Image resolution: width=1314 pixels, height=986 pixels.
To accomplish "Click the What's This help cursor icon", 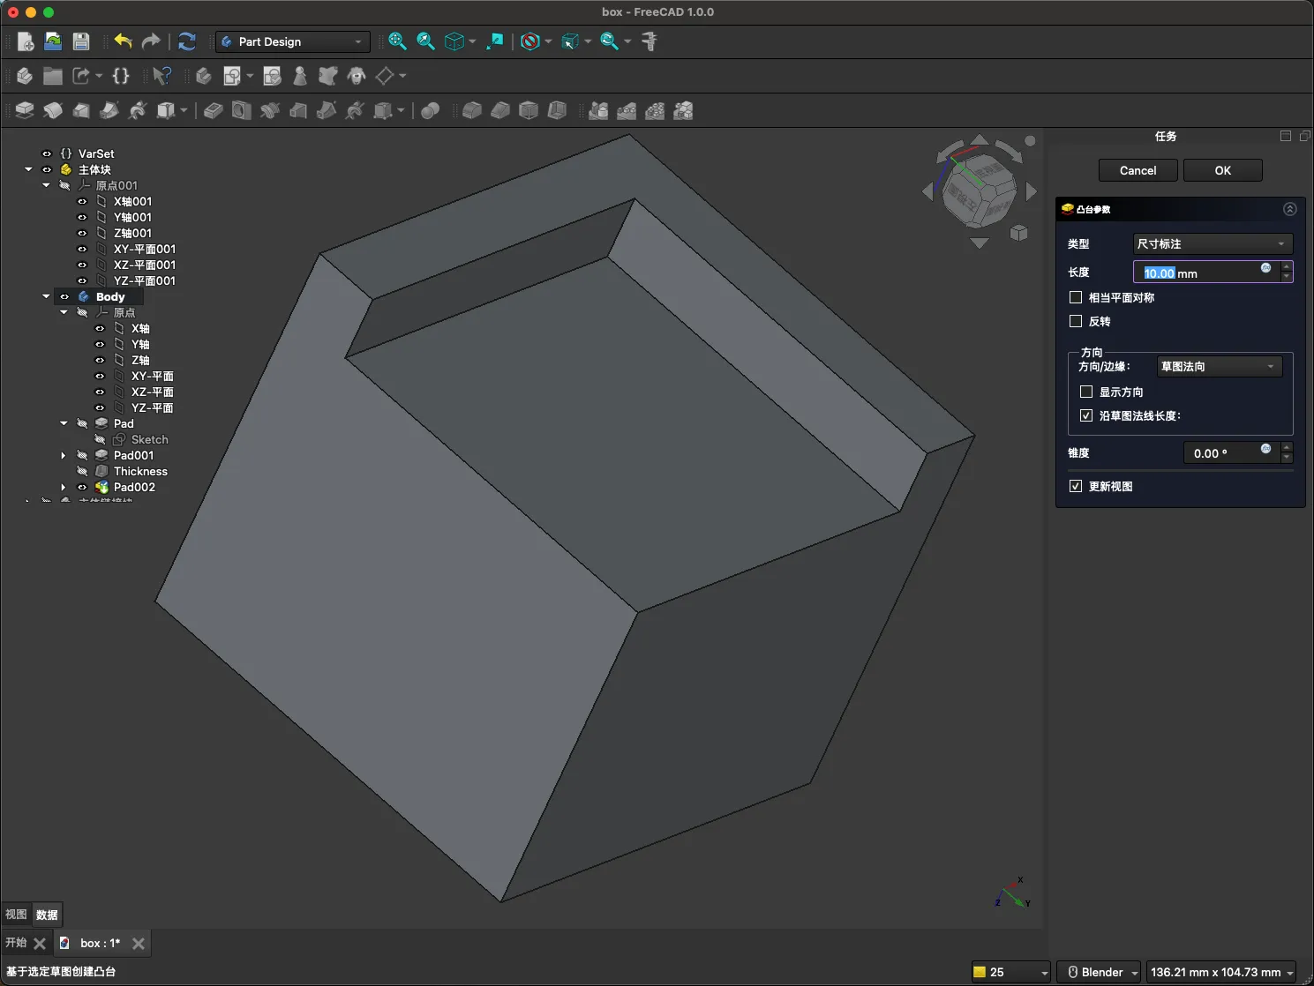I will click(161, 76).
